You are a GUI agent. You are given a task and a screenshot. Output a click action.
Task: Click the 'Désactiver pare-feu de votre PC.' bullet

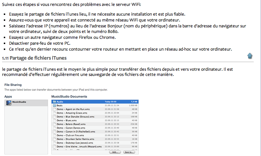(x=39, y=43)
